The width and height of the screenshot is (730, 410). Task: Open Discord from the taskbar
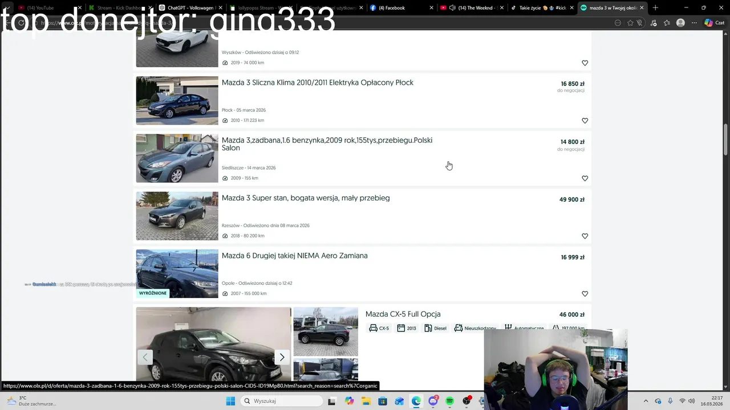click(433, 401)
